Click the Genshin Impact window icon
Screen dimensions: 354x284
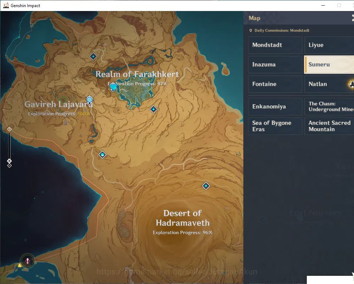[x=6, y=5]
